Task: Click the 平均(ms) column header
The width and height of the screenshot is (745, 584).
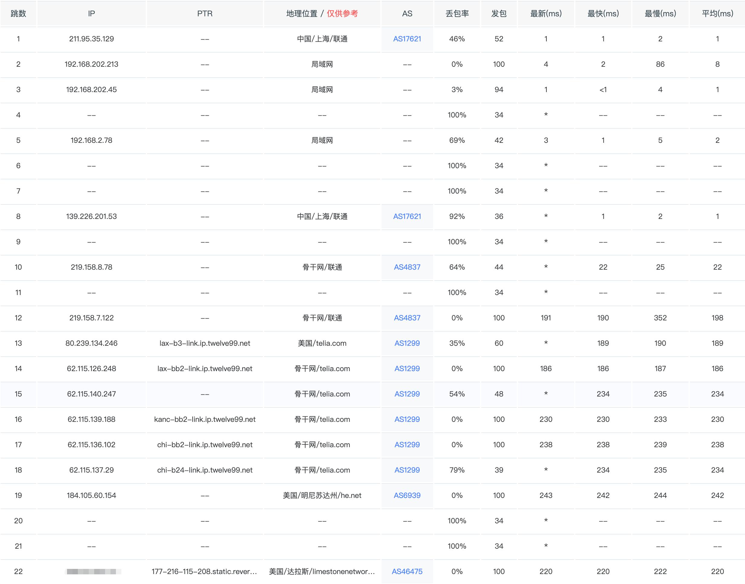Action: [x=717, y=14]
